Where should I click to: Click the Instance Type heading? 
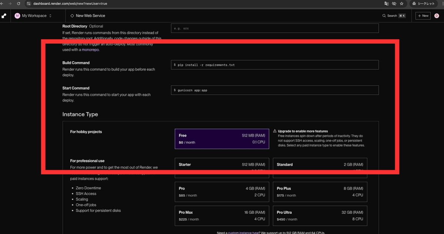(x=80, y=114)
